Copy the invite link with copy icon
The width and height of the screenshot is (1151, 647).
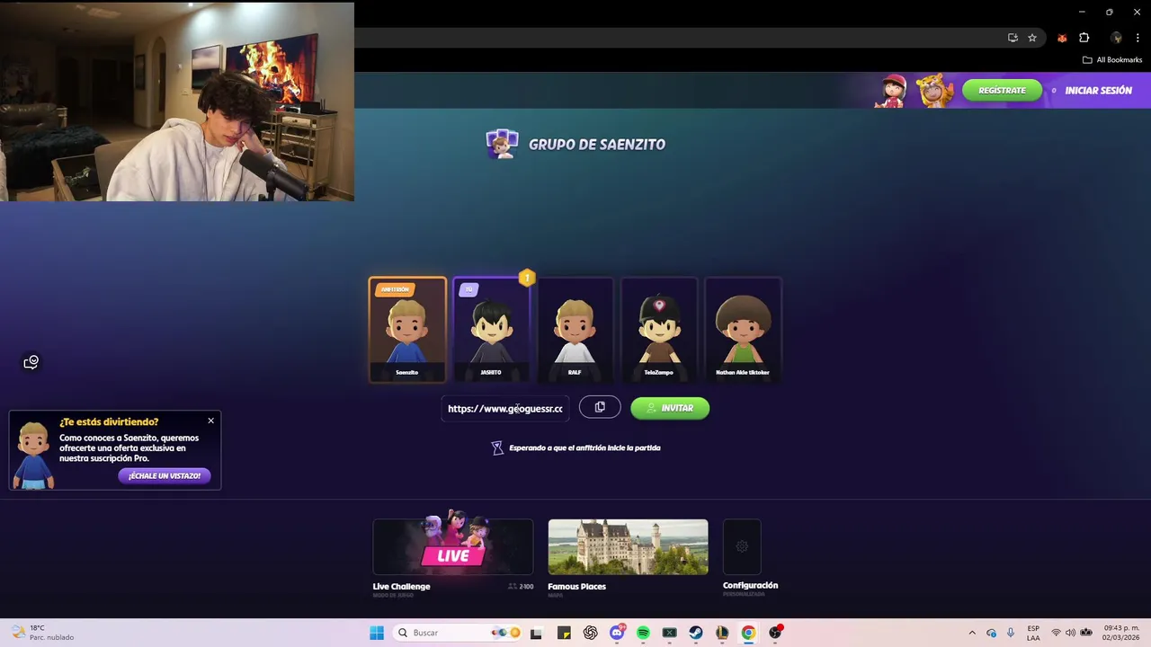point(600,407)
